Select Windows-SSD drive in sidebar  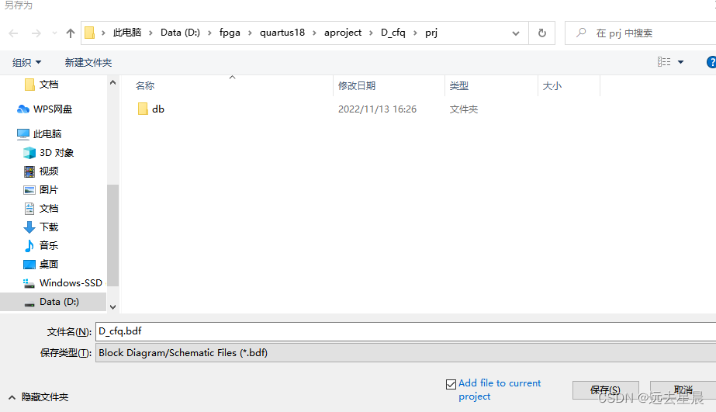(x=71, y=282)
